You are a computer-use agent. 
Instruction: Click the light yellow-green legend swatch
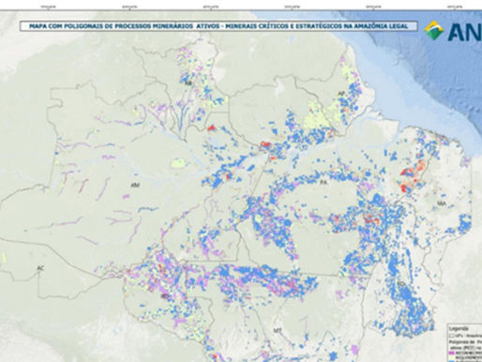452,356
